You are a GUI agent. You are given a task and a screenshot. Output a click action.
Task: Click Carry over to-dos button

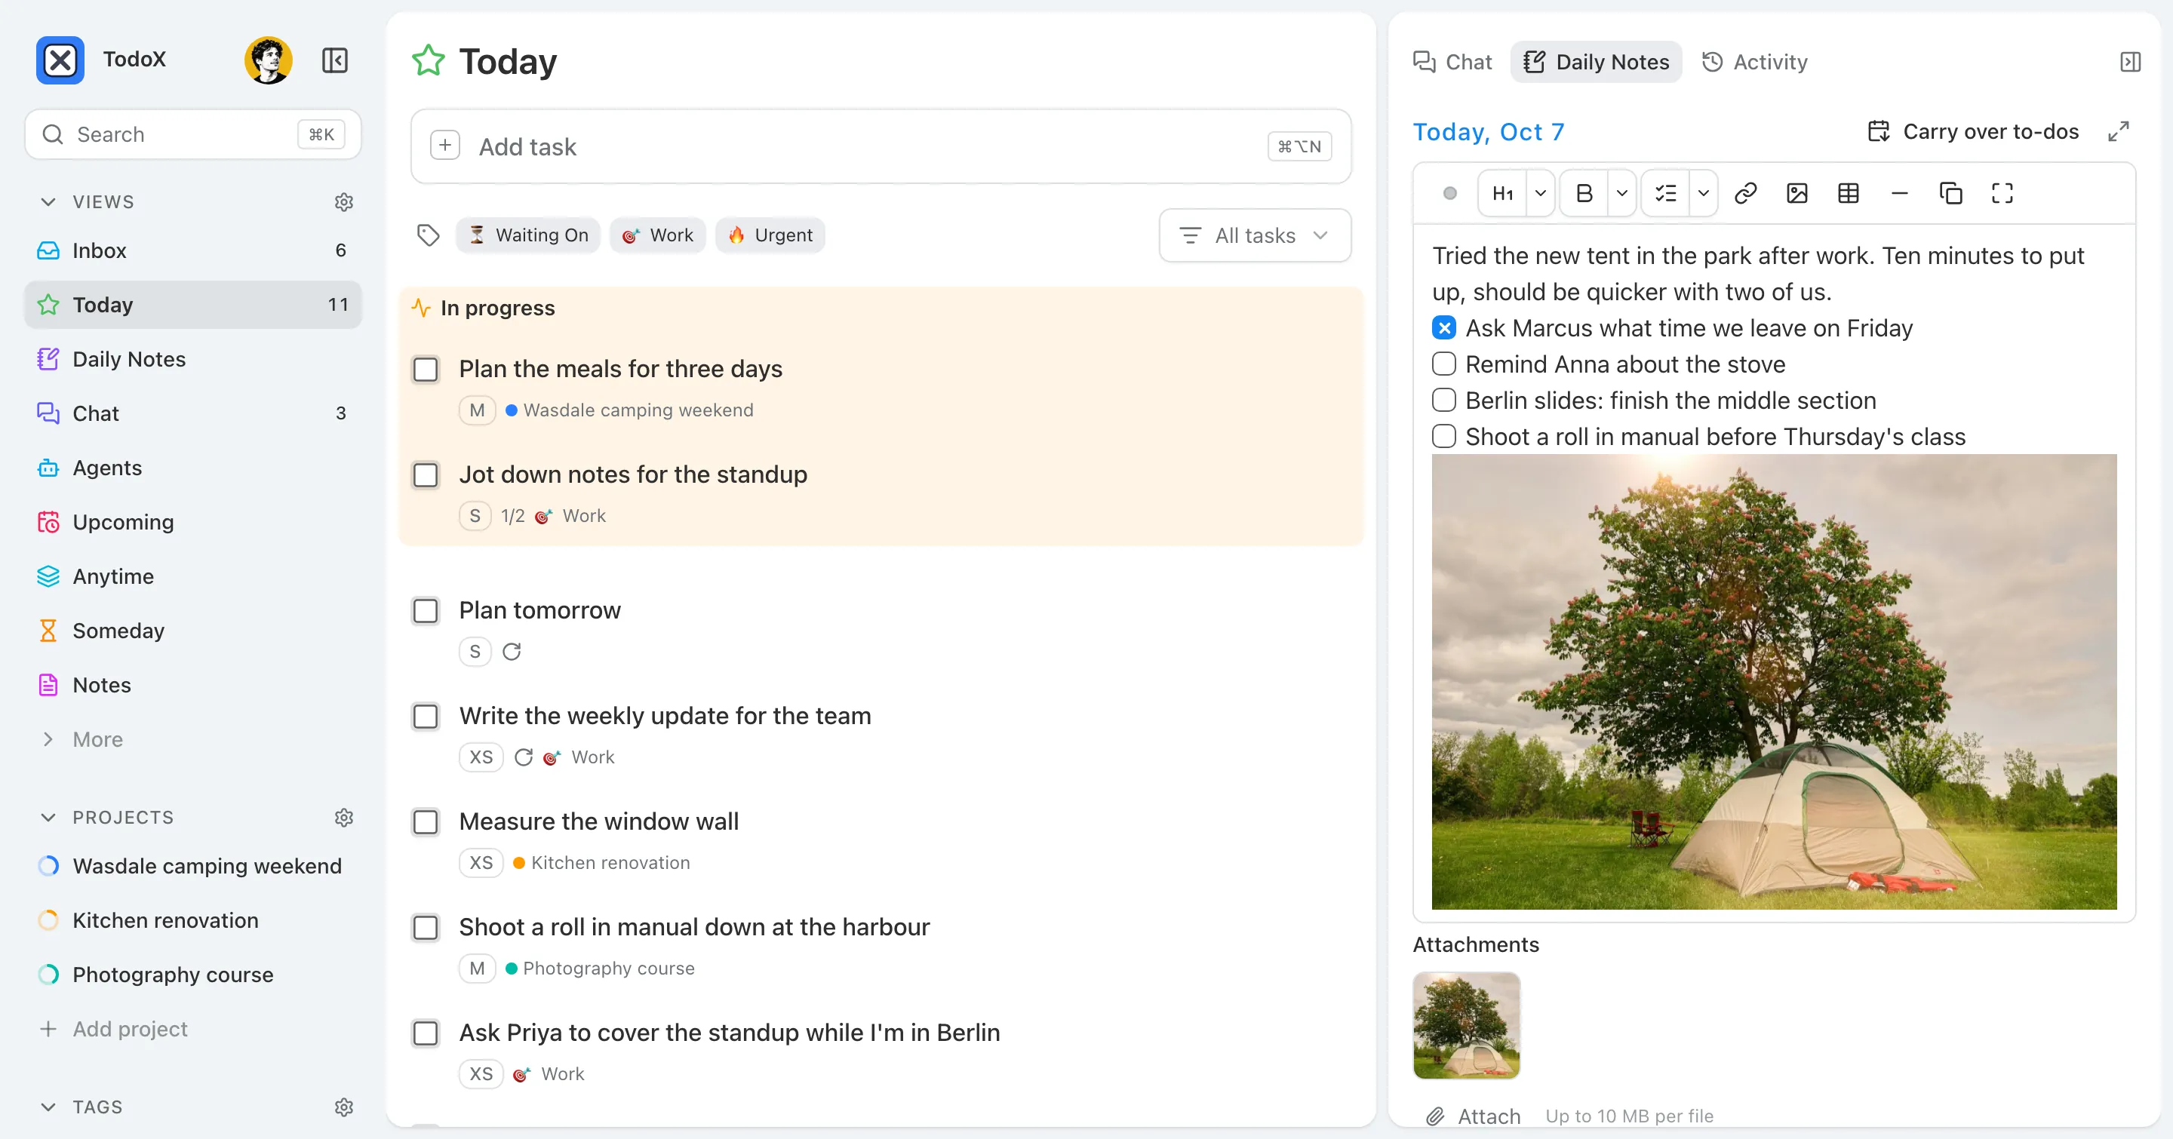coord(1973,131)
